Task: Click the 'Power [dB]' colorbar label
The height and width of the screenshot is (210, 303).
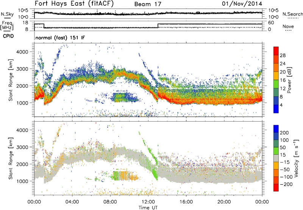Action: [x=289, y=80]
